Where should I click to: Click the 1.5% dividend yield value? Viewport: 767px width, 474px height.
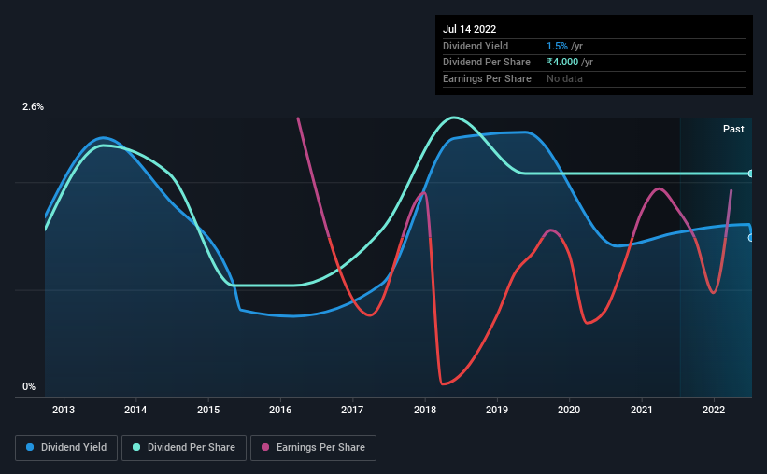557,46
